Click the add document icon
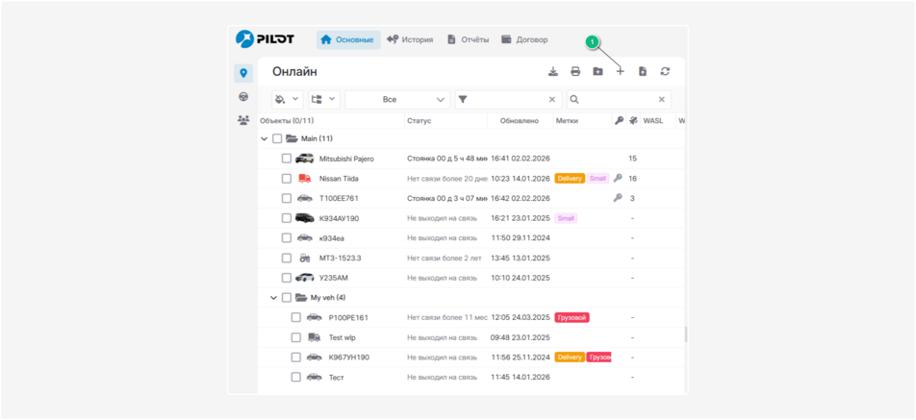This screenshot has width=916, height=420. point(643,72)
